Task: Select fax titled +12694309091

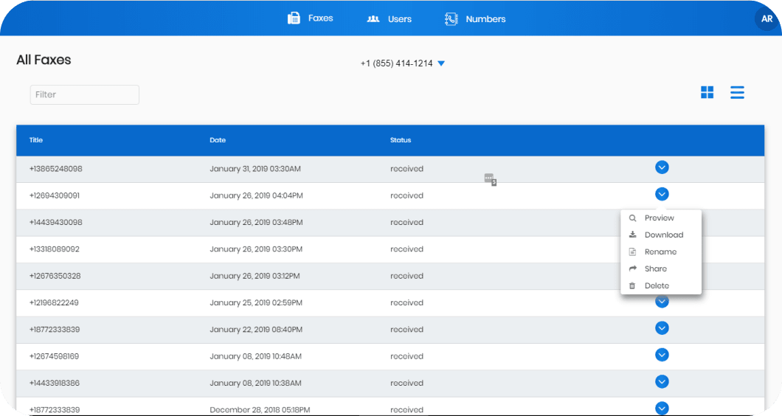Action: click(55, 195)
